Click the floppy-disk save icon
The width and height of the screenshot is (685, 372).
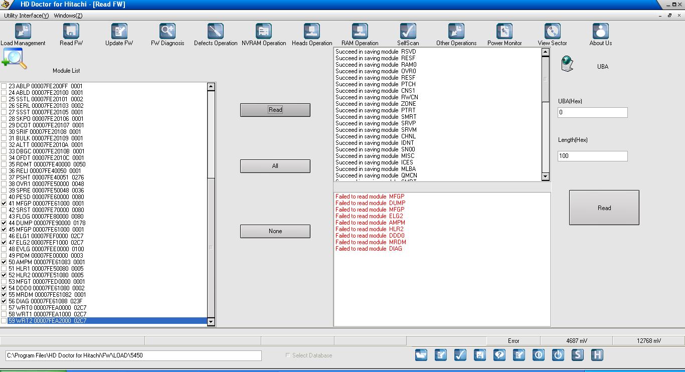(x=480, y=355)
